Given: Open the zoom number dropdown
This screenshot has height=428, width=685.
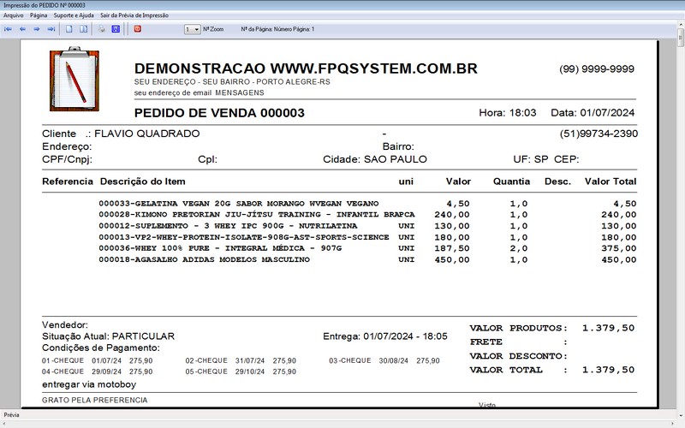Looking at the screenshot, I should click(192, 29).
